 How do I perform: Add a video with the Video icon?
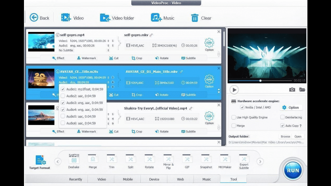pyautogui.click(x=72, y=18)
